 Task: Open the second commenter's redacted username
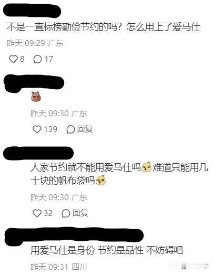[34, 83]
